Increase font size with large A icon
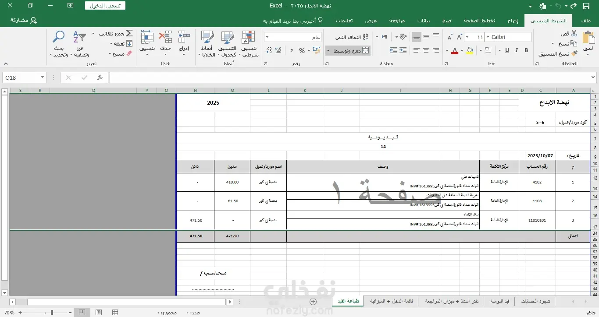The image size is (599, 317). (x=460, y=37)
